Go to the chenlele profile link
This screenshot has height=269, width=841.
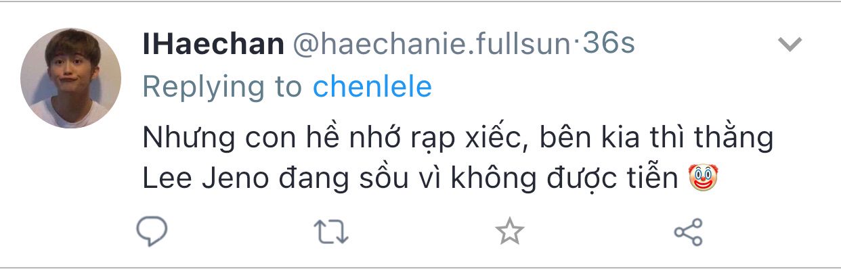[372, 87]
